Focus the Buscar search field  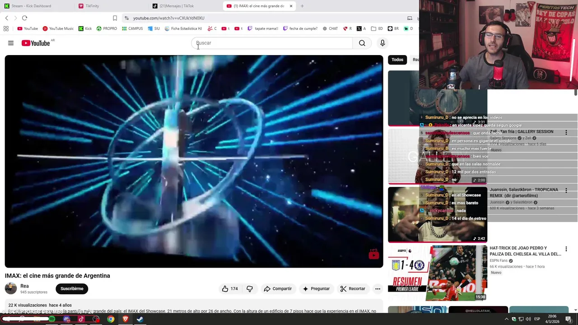point(272,43)
